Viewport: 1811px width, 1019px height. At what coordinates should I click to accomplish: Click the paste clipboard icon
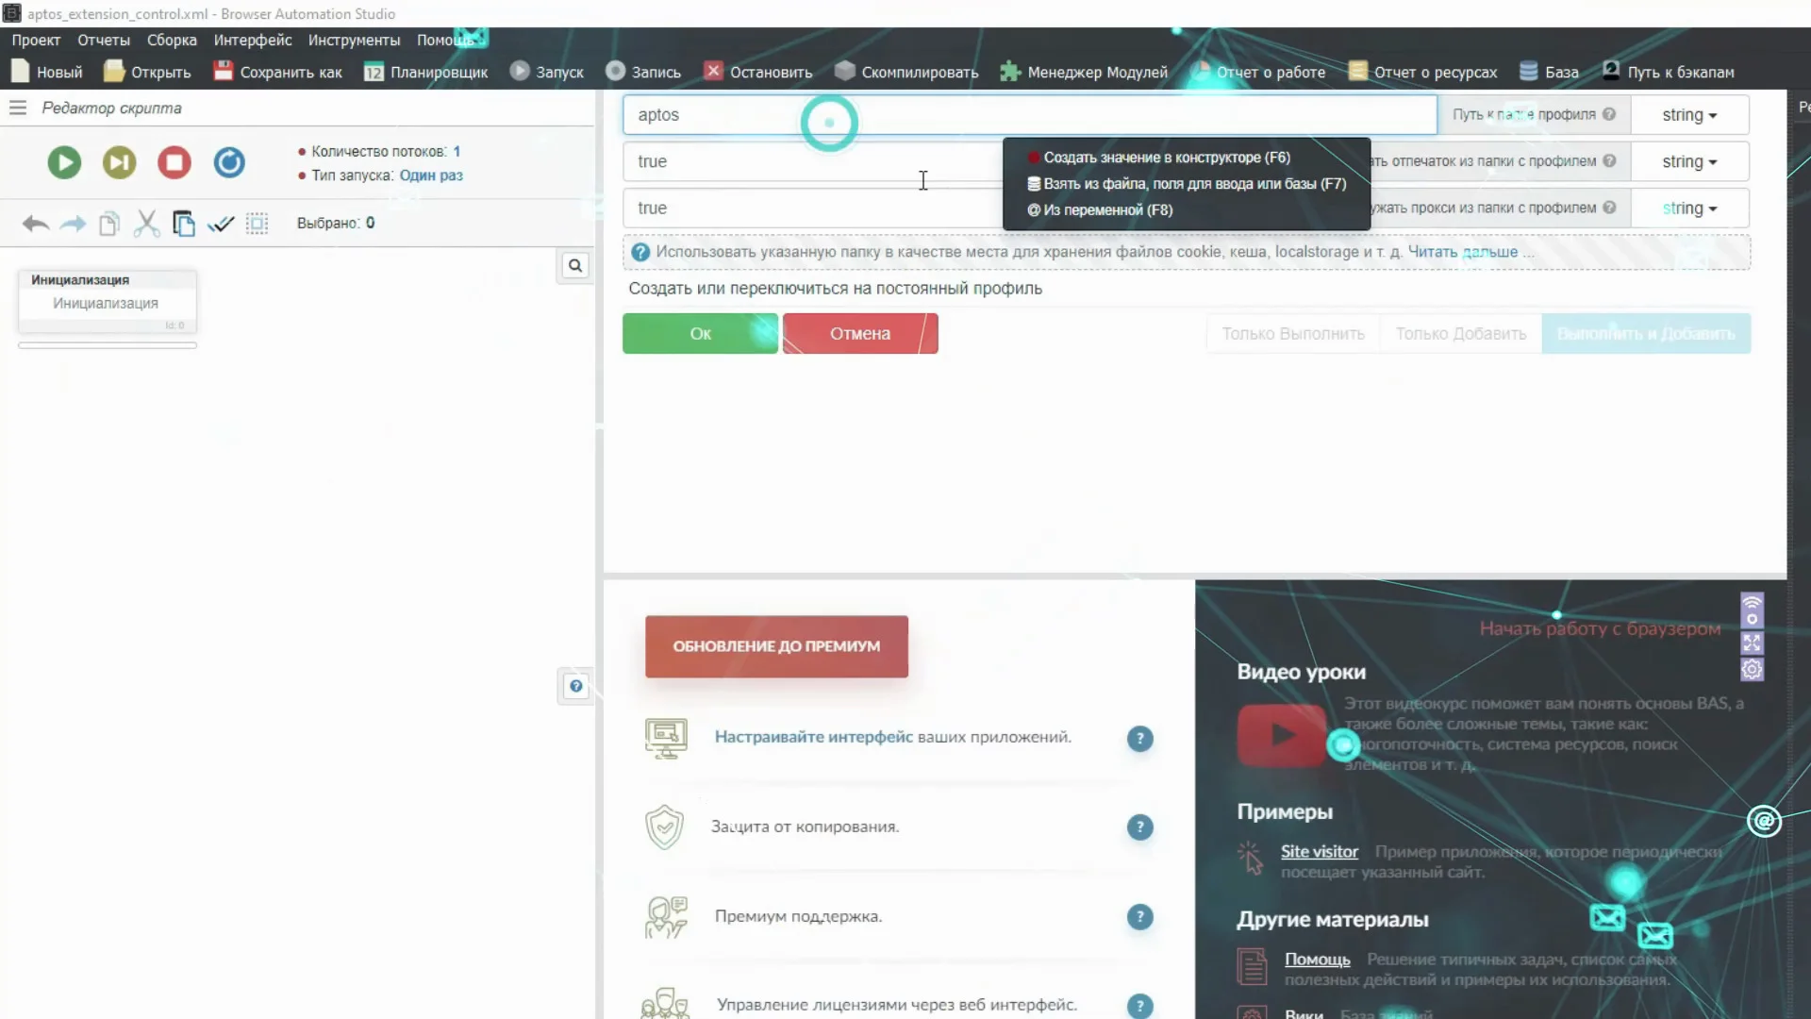click(x=184, y=224)
